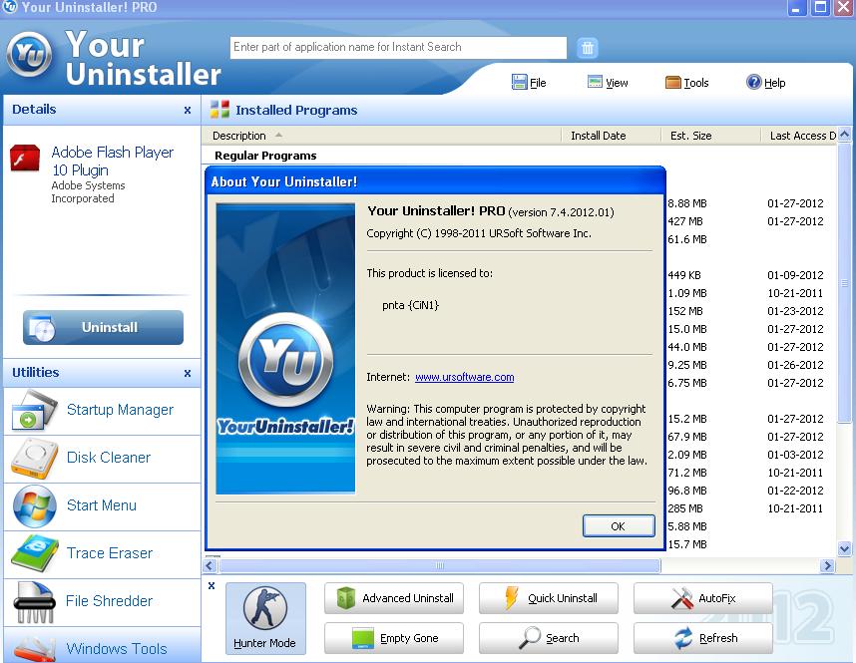Open www.ursoftware.com link
856x663 pixels.
point(465,377)
